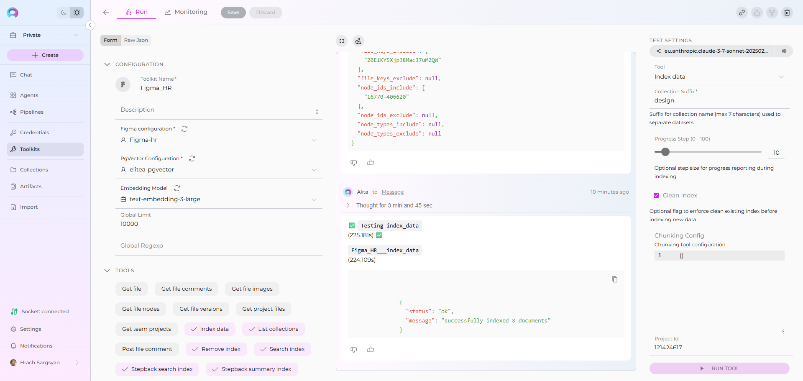This screenshot has width=803, height=381.
Task: Open Pipelines in sidebar
Action: tap(45, 112)
